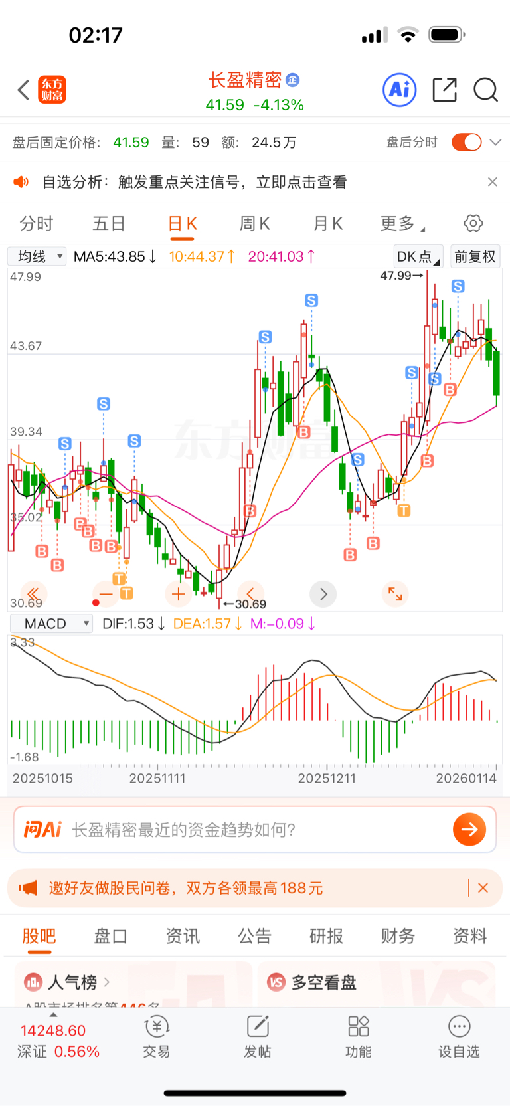Expand 人气榜 with its chevron
This screenshot has width=510, height=1106.
click(107, 982)
